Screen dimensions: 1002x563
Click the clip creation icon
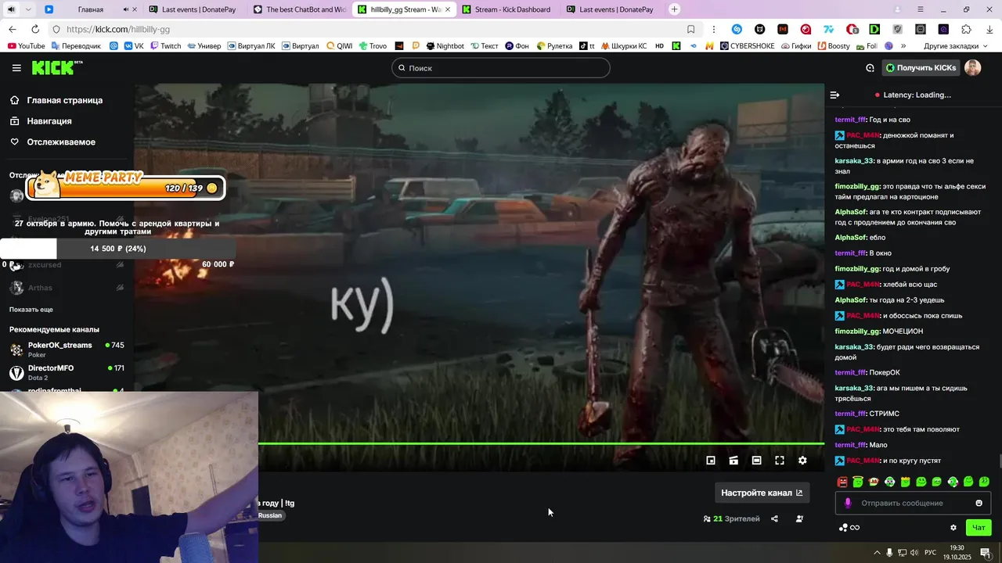pyautogui.click(x=733, y=461)
